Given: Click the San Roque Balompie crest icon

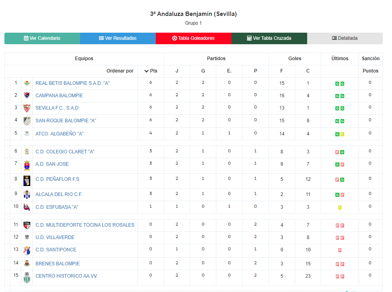Looking at the screenshot, I should tap(27, 121).
